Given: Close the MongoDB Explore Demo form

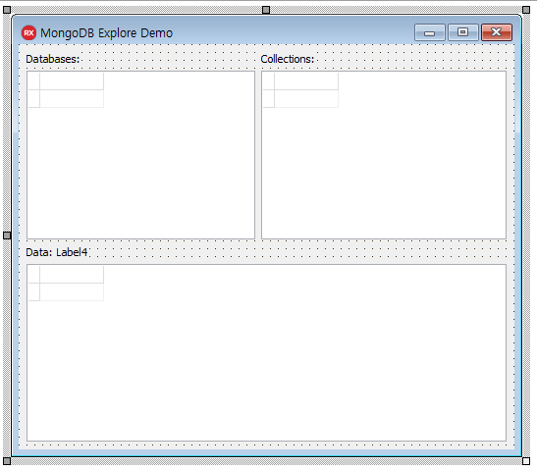Looking at the screenshot, I should pyautogui.click(x=497, y=32).
